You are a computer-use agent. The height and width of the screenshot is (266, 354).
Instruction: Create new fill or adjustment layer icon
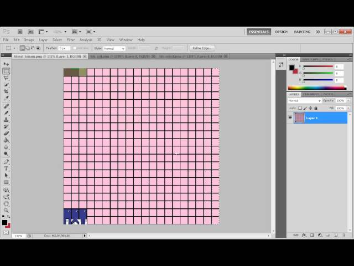pos(320,235)
